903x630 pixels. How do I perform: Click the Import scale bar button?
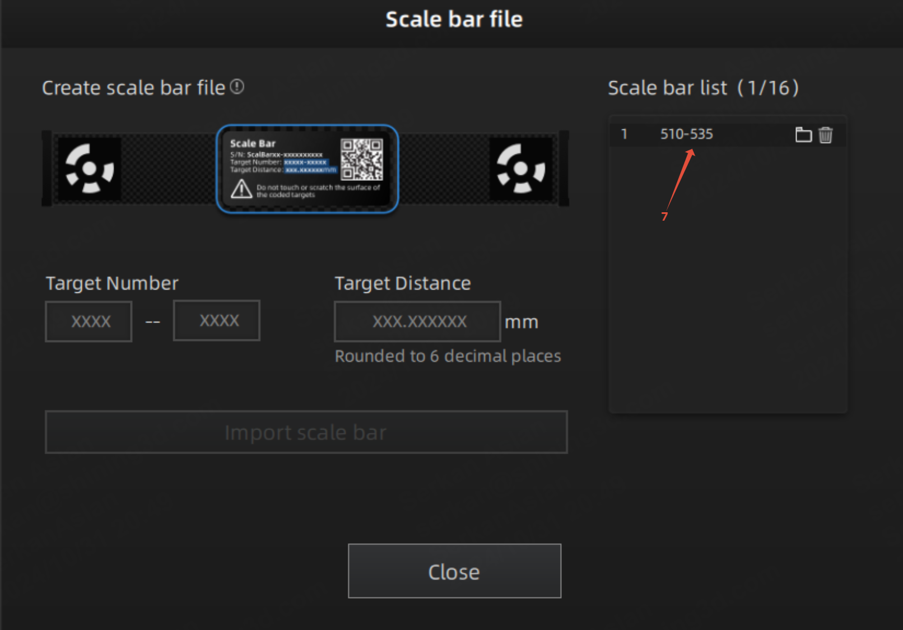(306, 432)
